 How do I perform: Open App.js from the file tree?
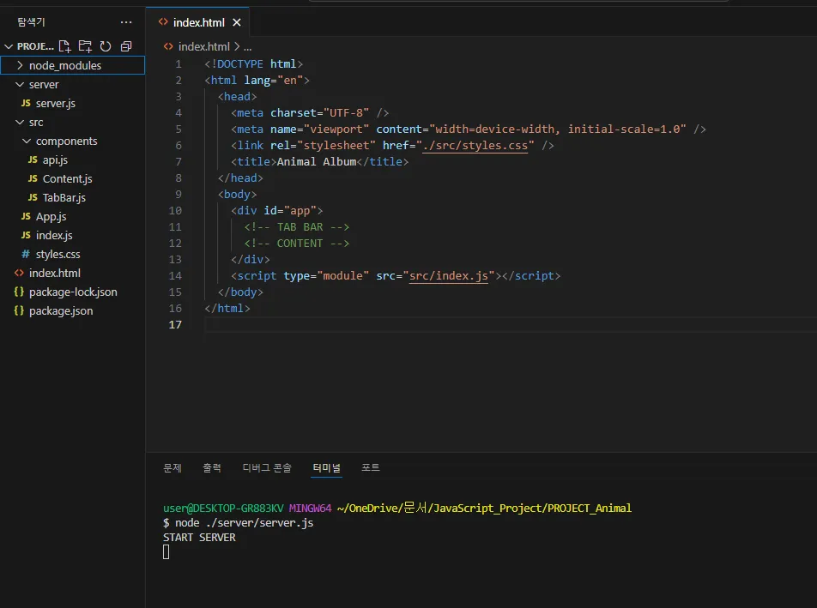(51, 216)
